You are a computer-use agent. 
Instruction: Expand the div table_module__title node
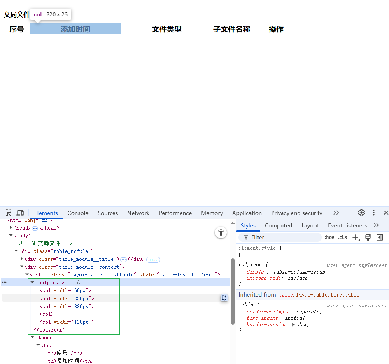21,259
